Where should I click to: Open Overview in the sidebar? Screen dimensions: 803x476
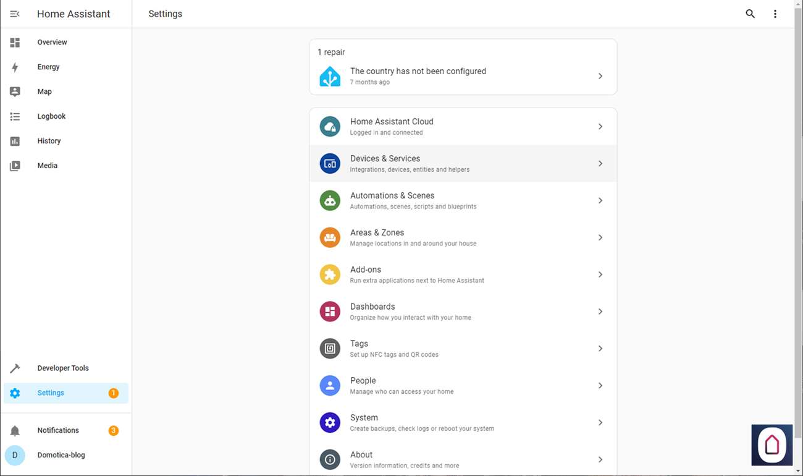click(x=52, y=42)
